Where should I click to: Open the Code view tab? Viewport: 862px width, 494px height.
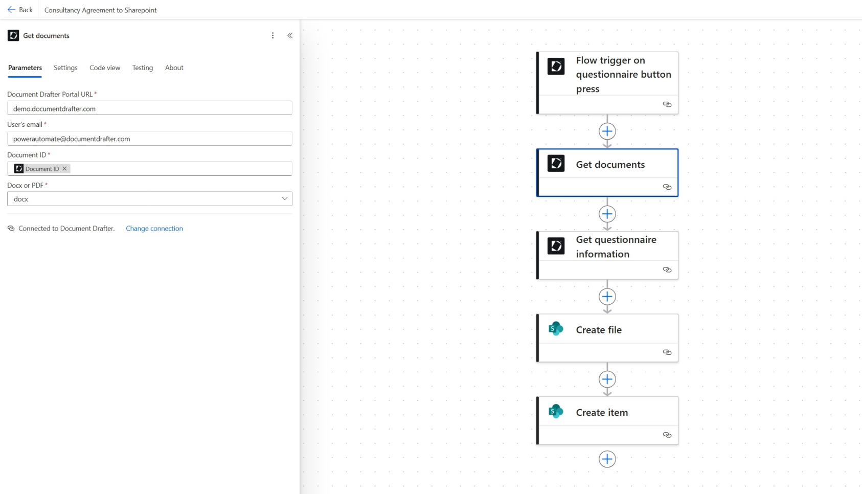pyautogui.click(x=105, y=68)
